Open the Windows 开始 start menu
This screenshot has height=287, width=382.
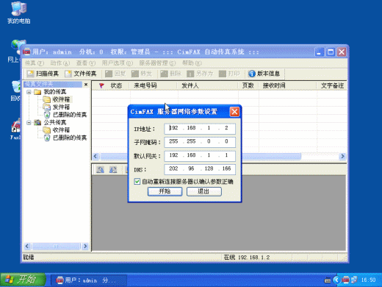click(x=24, y=280)
